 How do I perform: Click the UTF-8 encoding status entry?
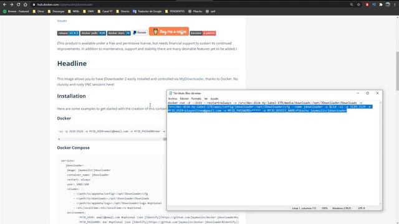tap(362, 208)
